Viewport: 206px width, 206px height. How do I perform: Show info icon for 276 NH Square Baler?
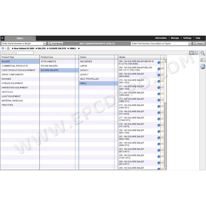[x=159, y=113]
